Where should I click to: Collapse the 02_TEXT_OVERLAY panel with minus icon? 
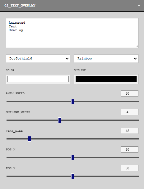139,6
